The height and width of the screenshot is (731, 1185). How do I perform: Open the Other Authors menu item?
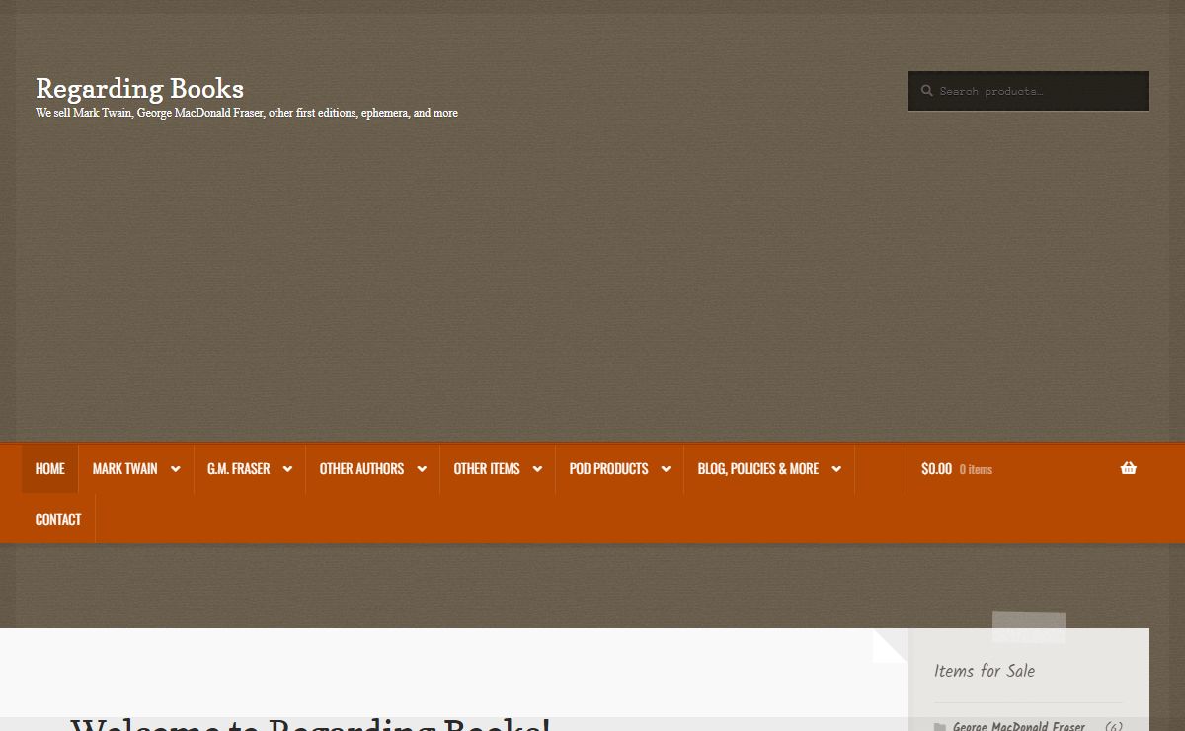point(361,469)
